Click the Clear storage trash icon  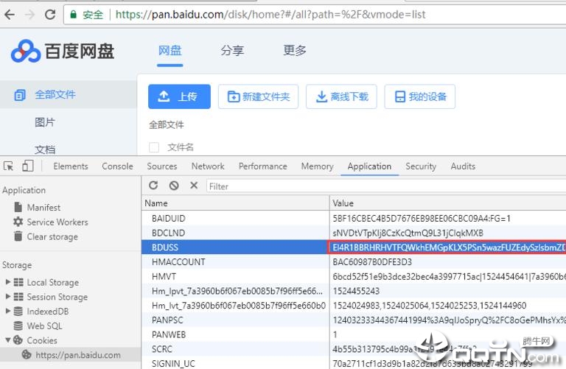coord(18,236)
